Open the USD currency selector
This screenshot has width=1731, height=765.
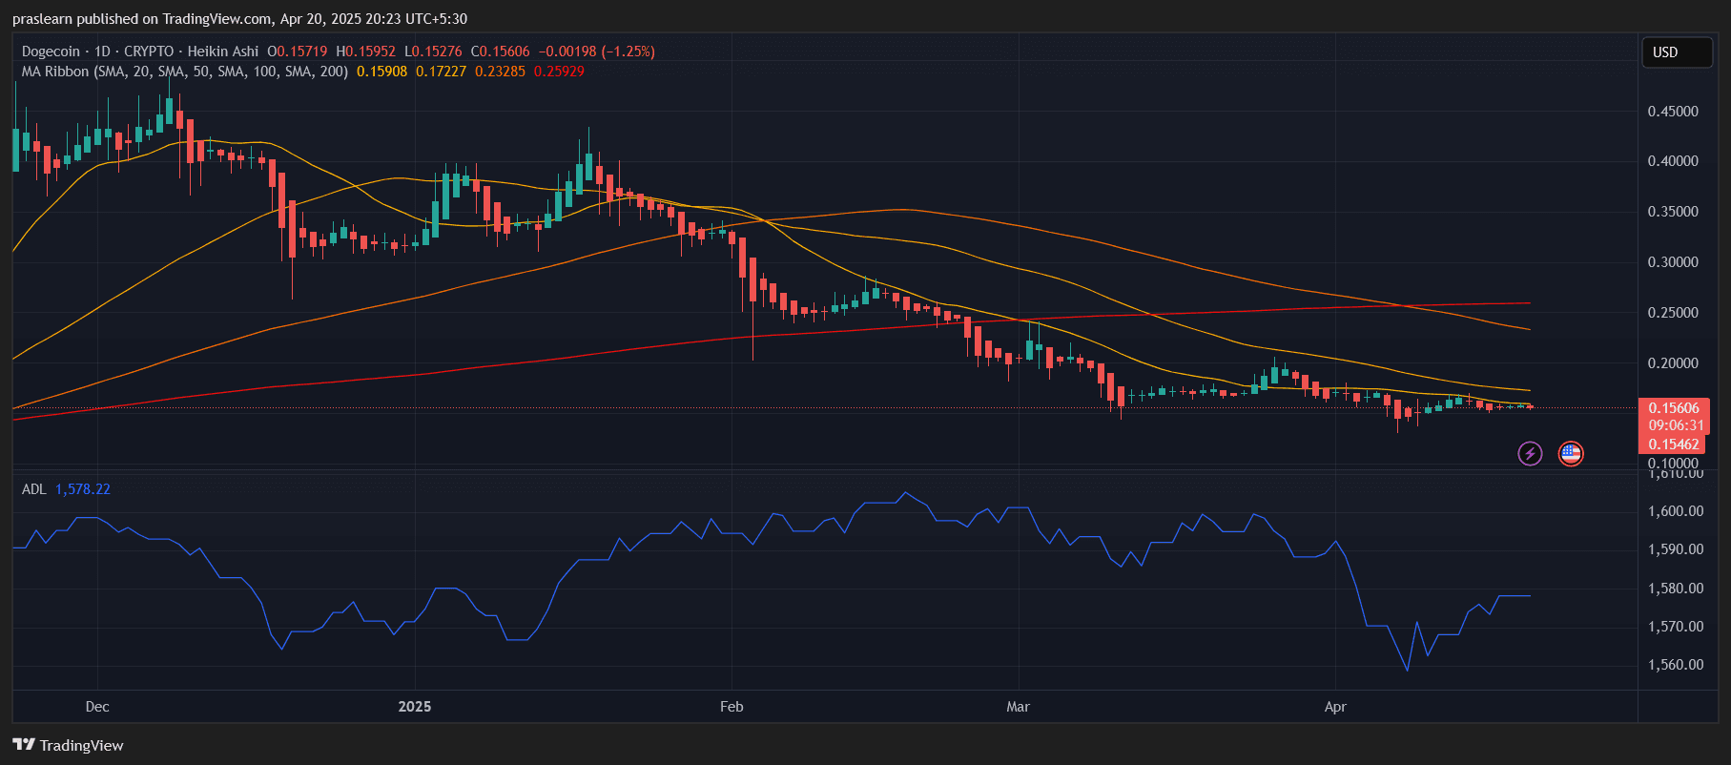tap(1676, 52)
